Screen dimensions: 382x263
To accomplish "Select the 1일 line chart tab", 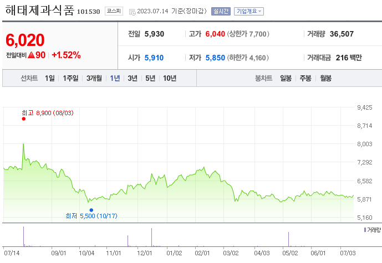I will 50,78.
